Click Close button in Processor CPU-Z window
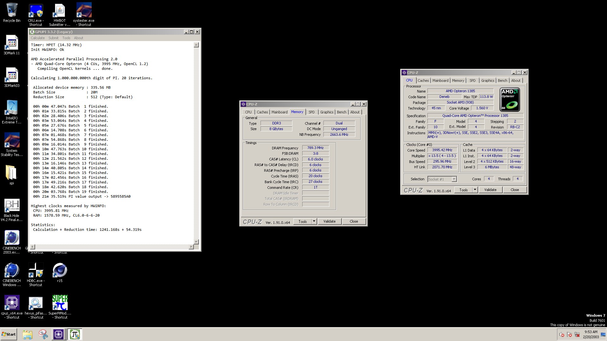 click(x=515, y=190)
